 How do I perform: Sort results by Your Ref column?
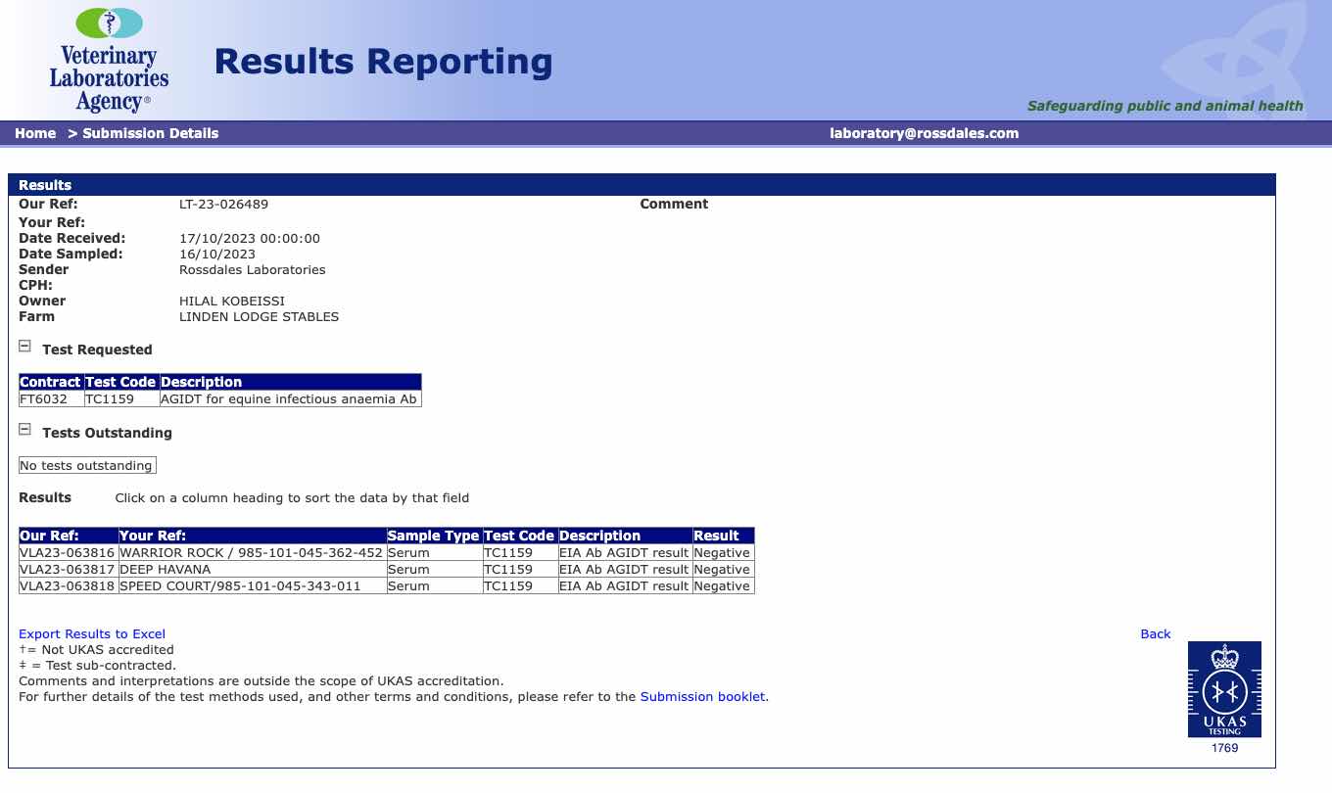click(x=153, y=536)
